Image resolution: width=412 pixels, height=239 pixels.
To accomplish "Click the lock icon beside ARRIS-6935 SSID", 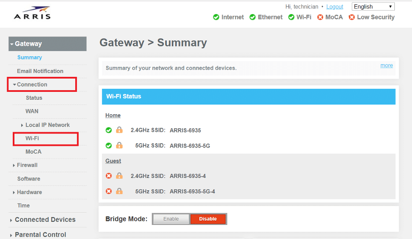I will click(x=119, y=130).
